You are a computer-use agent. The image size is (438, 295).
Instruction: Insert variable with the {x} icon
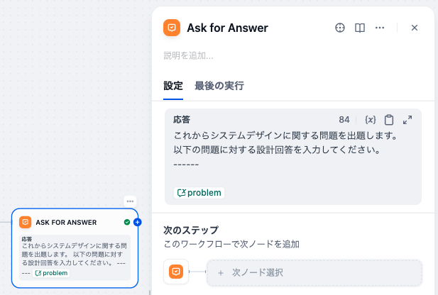pos(370,120)
